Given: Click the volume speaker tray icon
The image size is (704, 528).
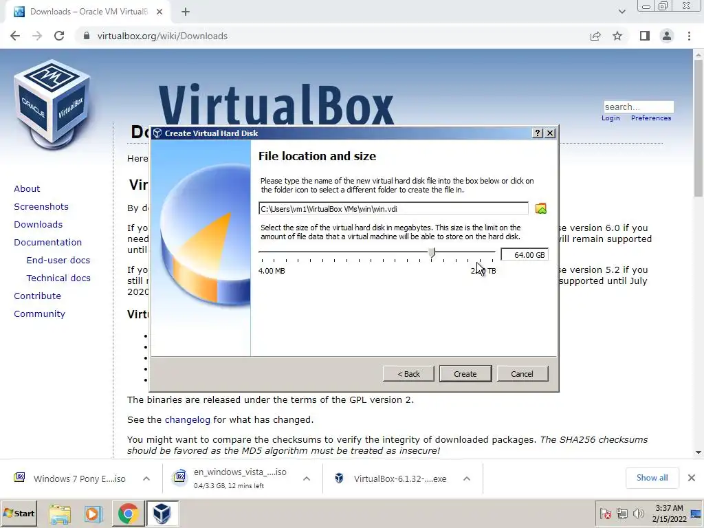Looking at the screenshot, I should click(x=638, y=513).
